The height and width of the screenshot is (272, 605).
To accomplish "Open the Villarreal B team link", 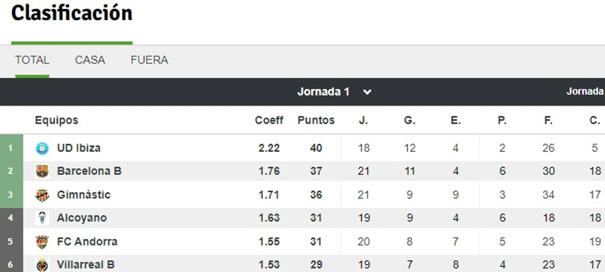I will [x=86, y=265].
